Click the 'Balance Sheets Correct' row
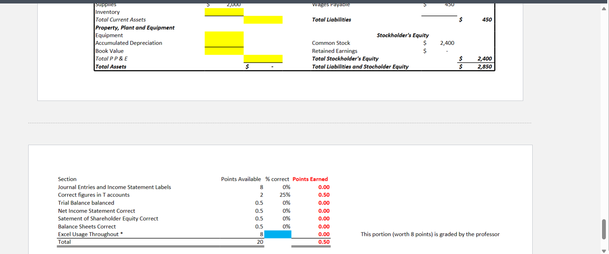Screen dimensions: 609x254 pyautogui.click(x=87, y=227)
